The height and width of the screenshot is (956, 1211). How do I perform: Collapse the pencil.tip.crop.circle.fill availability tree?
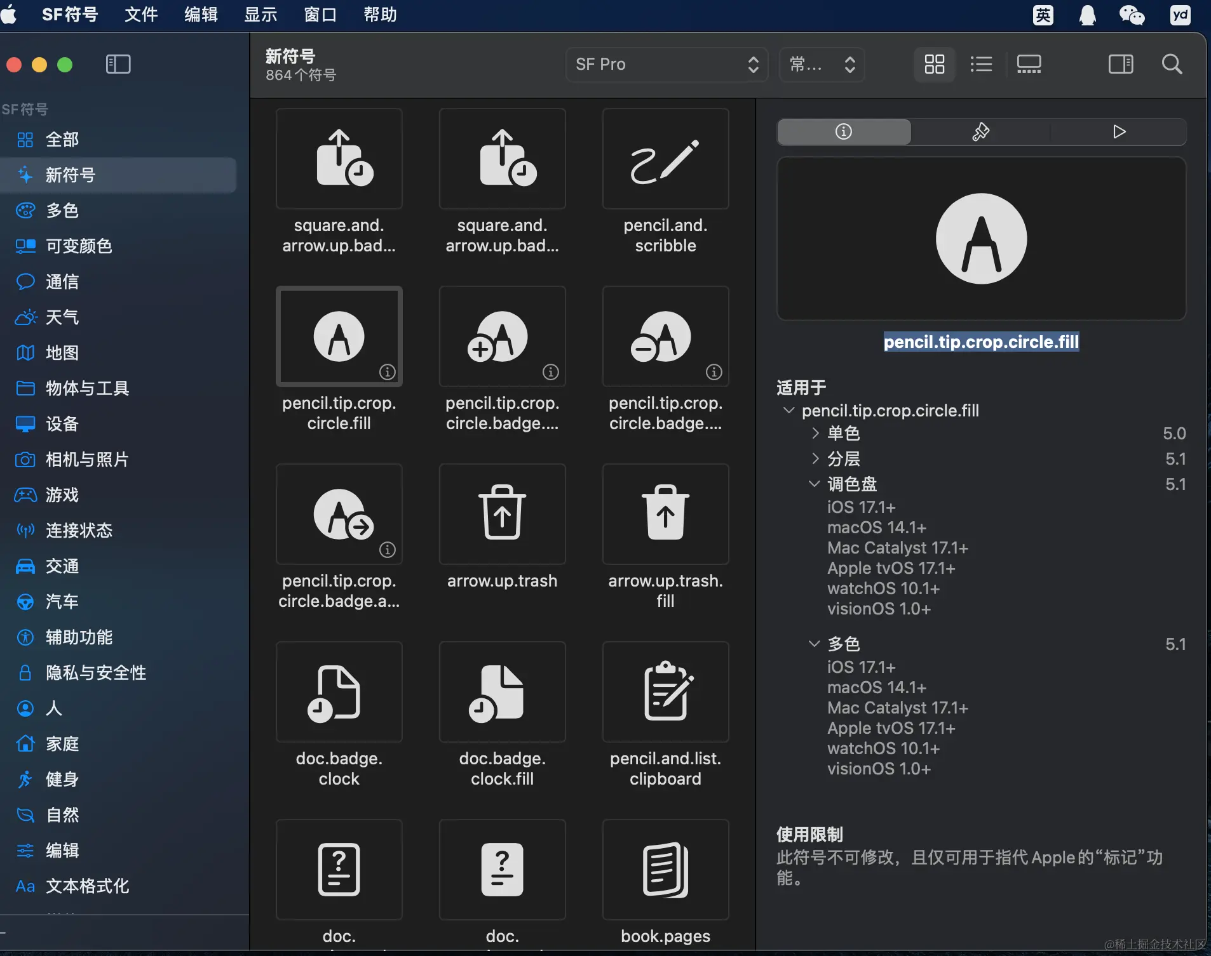(788, 411)
